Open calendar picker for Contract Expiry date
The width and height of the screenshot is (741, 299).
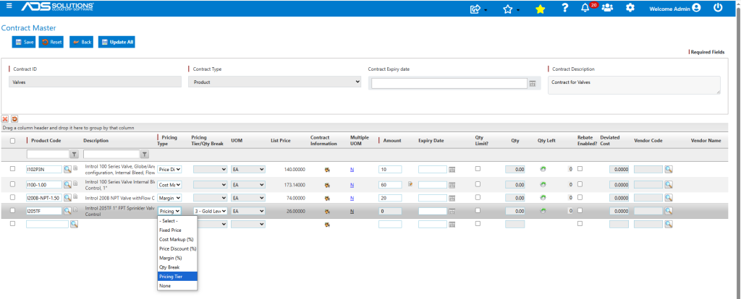(x=532, y=84)
